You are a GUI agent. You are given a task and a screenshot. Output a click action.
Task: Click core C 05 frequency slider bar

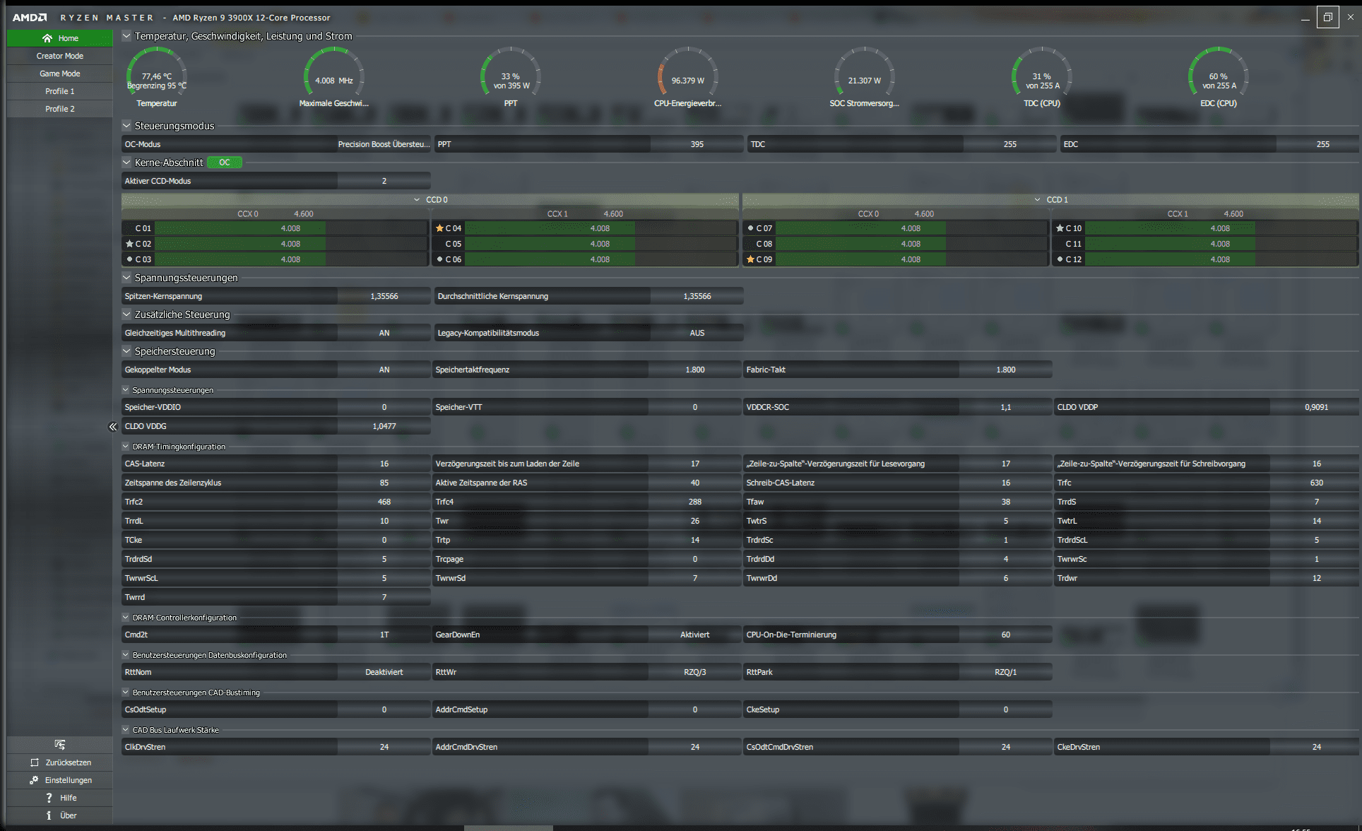600,244
